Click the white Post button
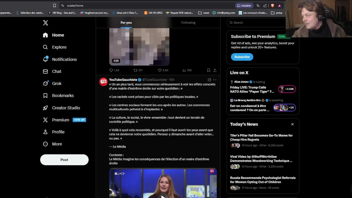Viewport: 352px width, 198px height. [x=64, y=160]
